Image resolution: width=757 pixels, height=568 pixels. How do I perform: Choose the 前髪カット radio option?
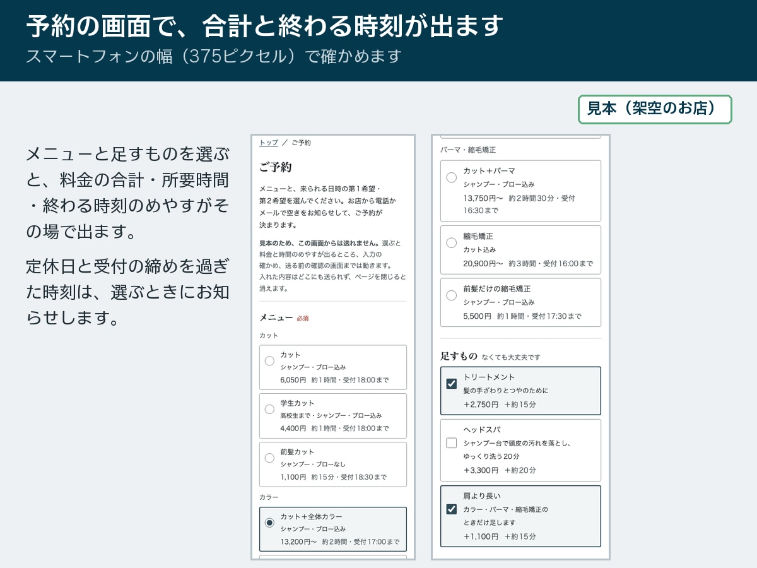point(269,458)
